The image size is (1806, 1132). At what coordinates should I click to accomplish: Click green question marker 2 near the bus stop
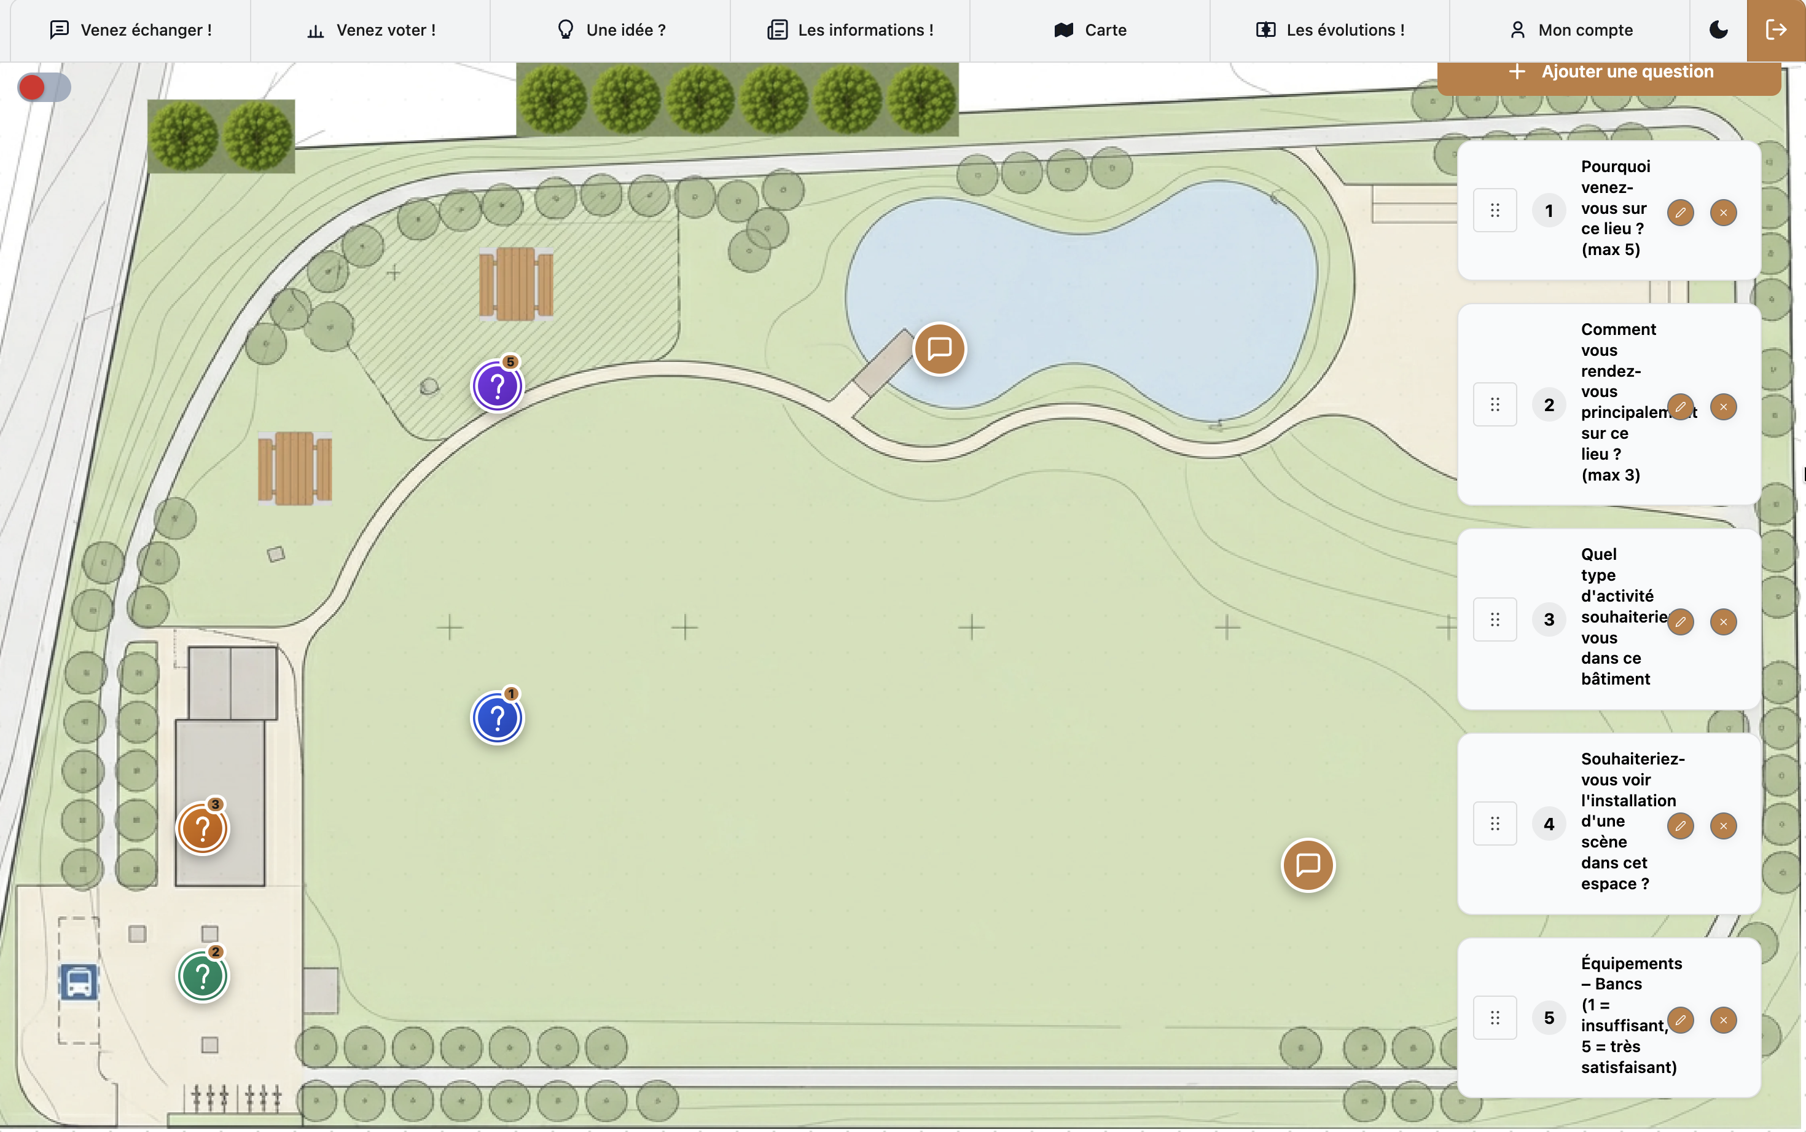click(x=203, y=977)
